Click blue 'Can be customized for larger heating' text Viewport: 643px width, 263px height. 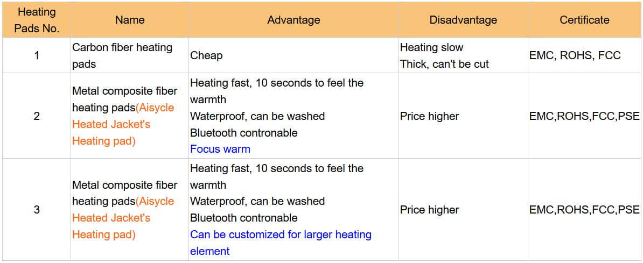(281, 234)
